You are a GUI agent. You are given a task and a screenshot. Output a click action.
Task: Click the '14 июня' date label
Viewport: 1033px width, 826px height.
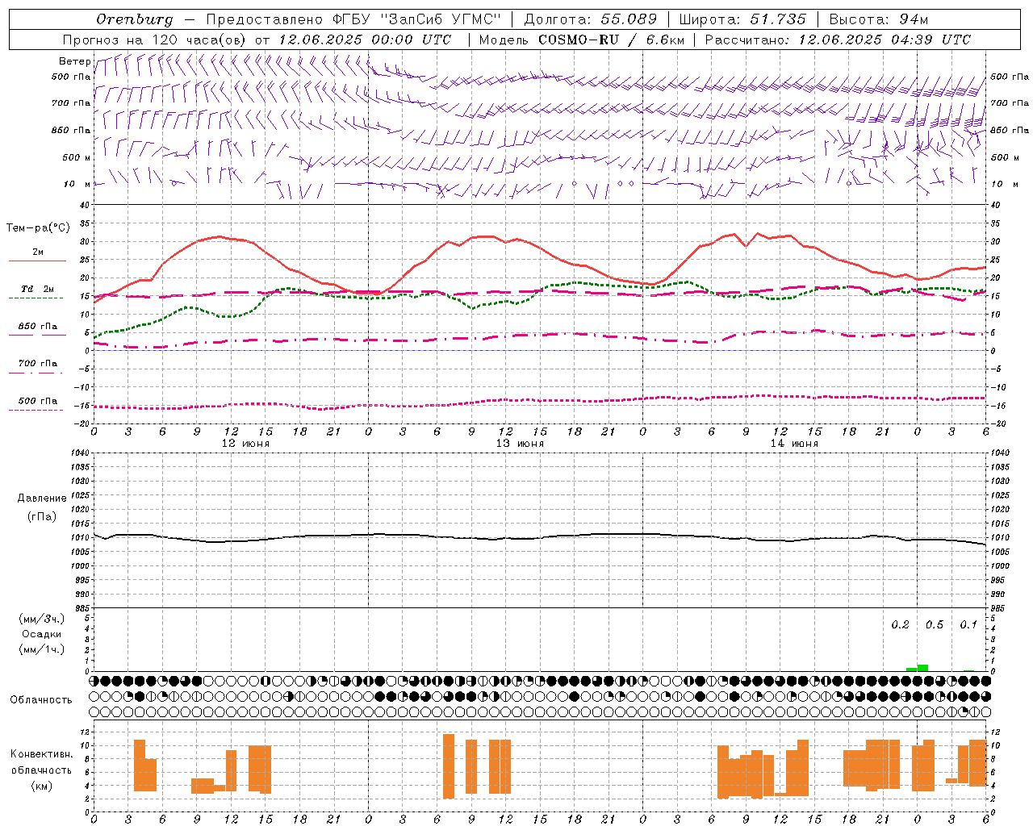click(x=794, y=444)
